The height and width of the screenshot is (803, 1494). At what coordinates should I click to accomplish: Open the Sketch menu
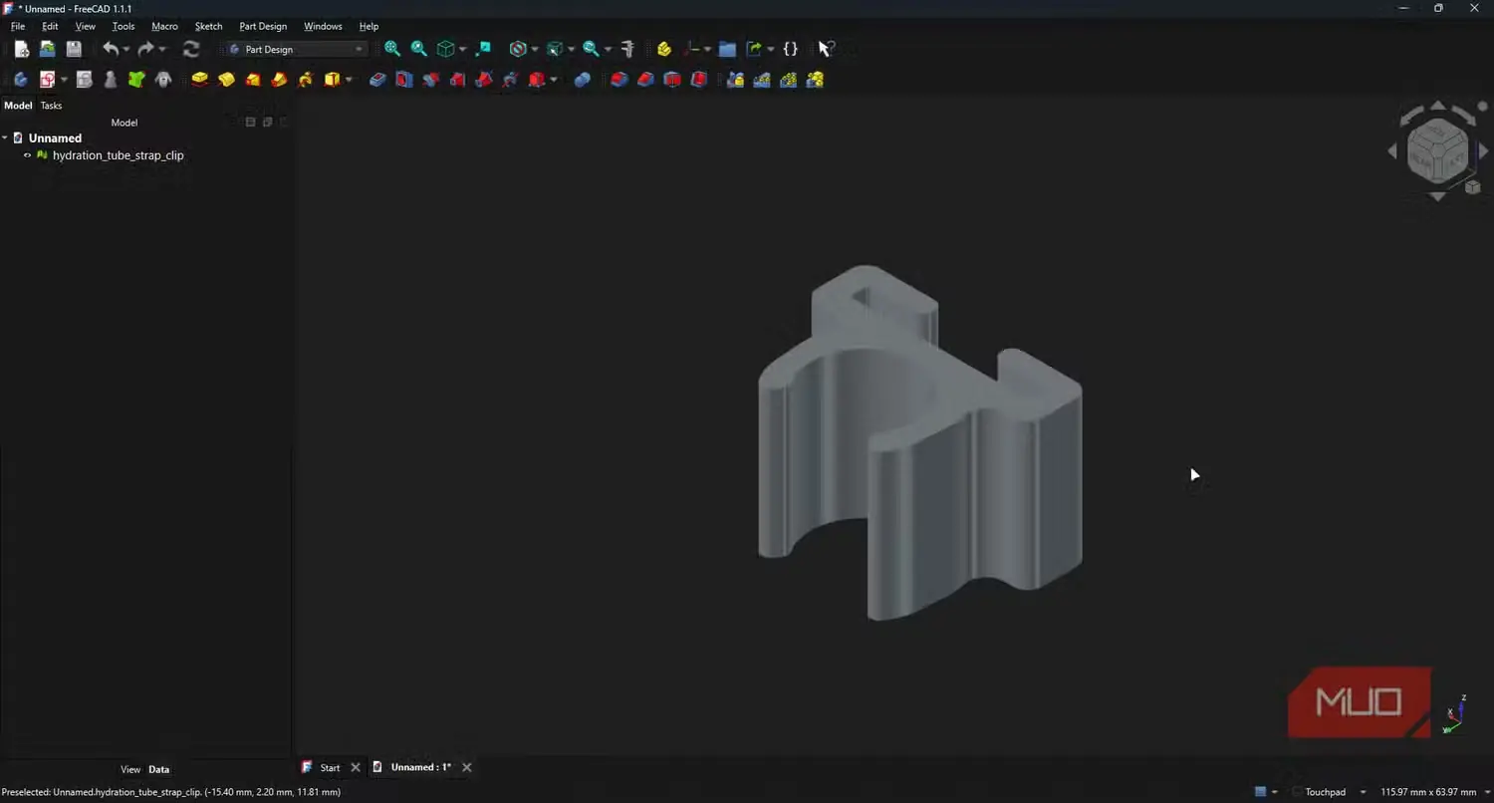pos(208,26)
